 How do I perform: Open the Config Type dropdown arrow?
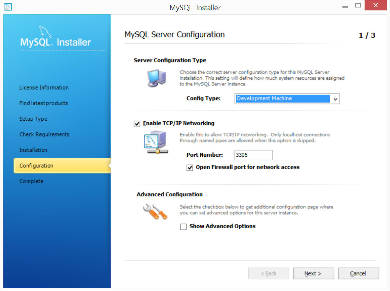[335, 99]
